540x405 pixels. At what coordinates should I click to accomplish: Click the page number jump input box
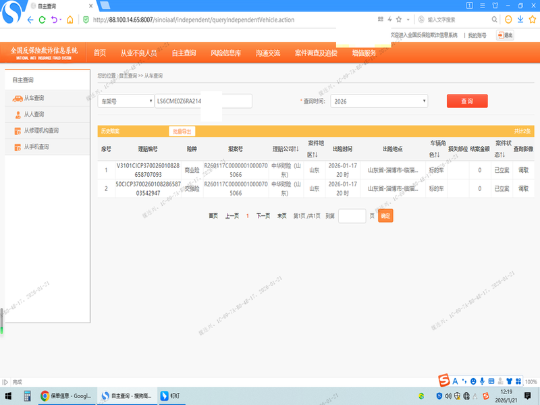pyautogui.click(x=352, y=216)
